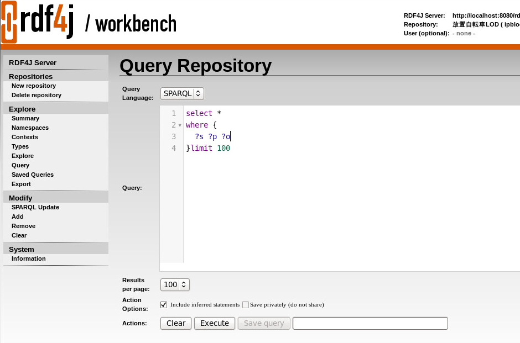Open the Types listing
The width and height of the screenshot is (520, 343).
[20, 146]
